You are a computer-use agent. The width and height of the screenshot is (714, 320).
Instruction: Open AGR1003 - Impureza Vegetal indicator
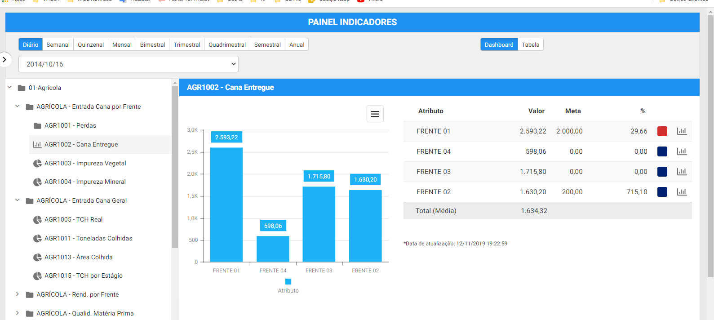pyautogui.click(x=85, y=163)
